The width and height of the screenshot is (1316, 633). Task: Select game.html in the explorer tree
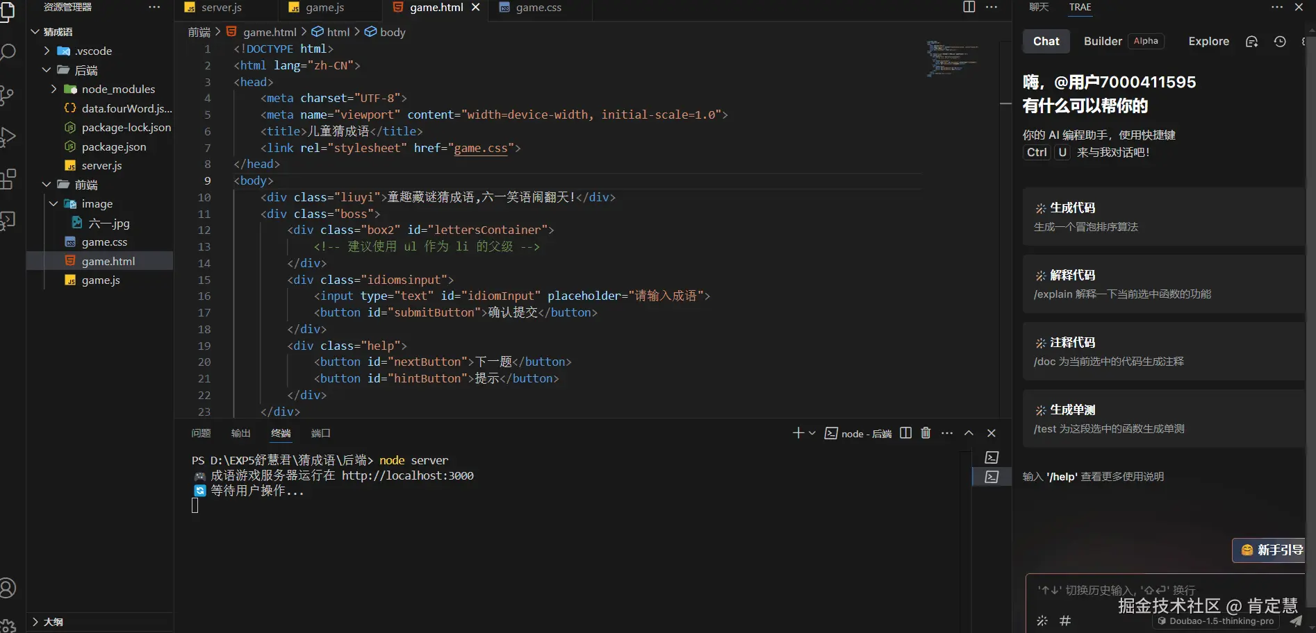(99, 261)
